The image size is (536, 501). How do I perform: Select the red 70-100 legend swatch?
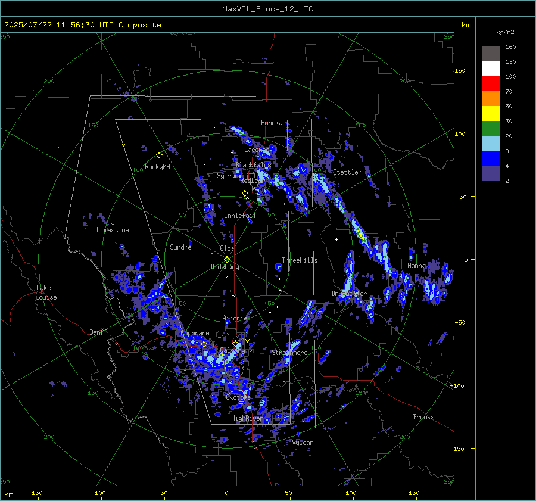(x=491, y=84)
